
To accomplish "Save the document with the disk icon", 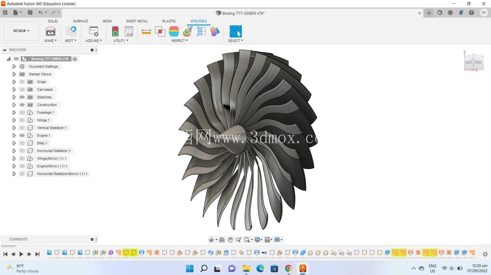I will pos(30,13).
